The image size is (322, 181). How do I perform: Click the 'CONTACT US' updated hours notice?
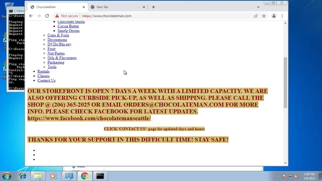pos(154,129)
